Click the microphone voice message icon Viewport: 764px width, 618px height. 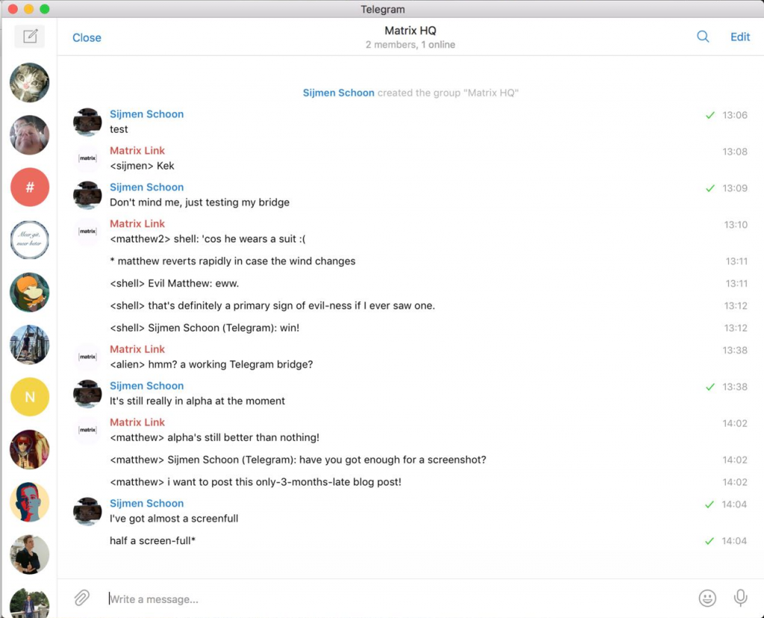pos(740,598)
